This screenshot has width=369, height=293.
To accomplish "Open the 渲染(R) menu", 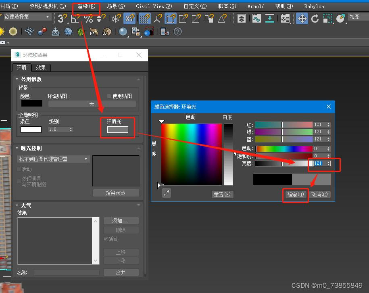I will coord(86,6).
